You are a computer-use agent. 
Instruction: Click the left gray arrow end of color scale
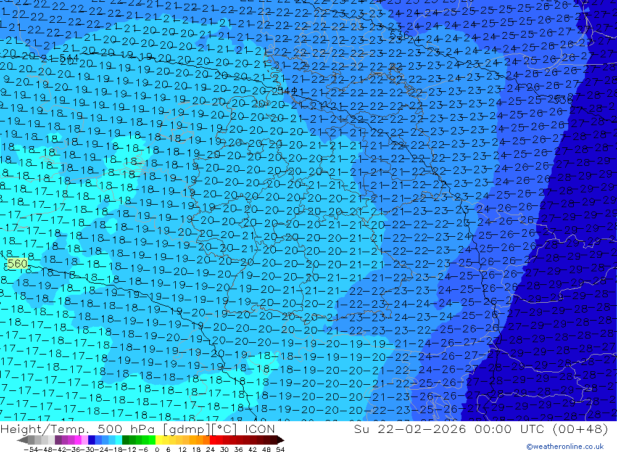point(22,440)
